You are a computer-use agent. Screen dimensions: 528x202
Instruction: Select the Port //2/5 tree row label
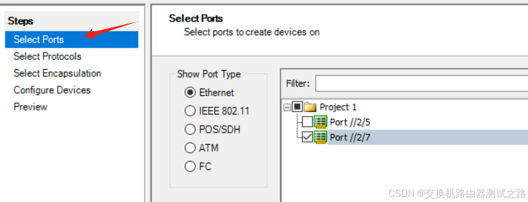pyautogui.click(x=350, y=122)
